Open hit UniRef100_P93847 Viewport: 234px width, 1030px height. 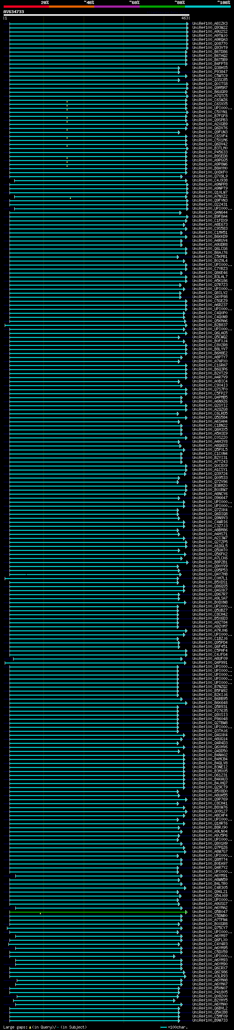click(210, 72)
